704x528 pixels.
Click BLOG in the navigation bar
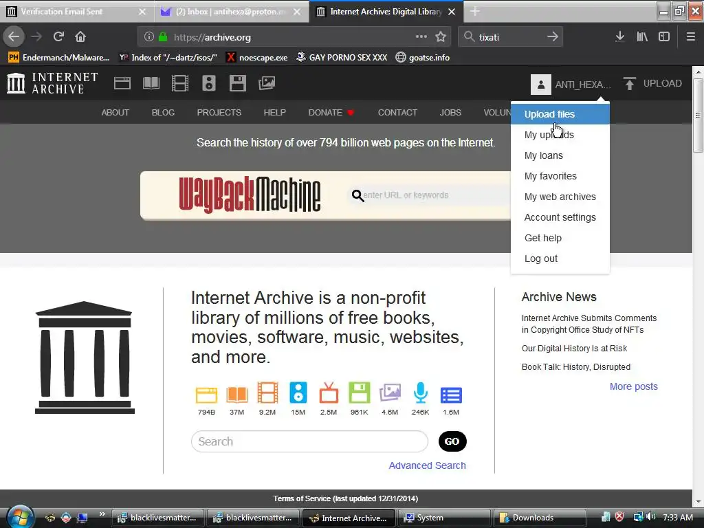click(x=163, y=112)
